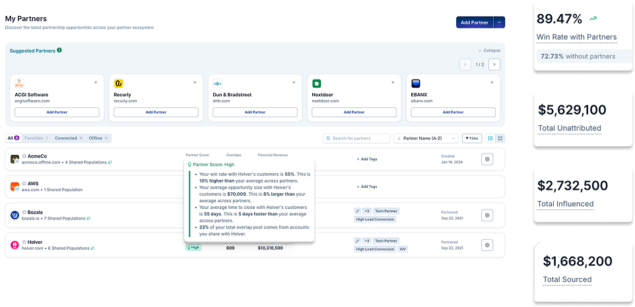Click the Dun & Bradstreet logo
This screenshot has height=307, width=635.
(217, 84)
